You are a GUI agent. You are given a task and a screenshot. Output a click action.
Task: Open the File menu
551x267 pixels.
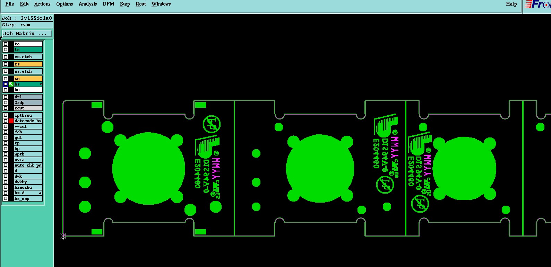[x=10, y=4]
